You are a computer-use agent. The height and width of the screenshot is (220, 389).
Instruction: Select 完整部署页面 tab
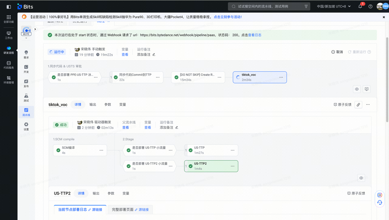130,209
